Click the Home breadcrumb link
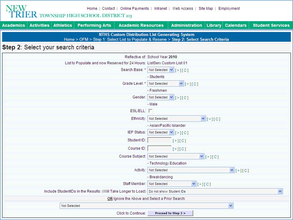 69,39
